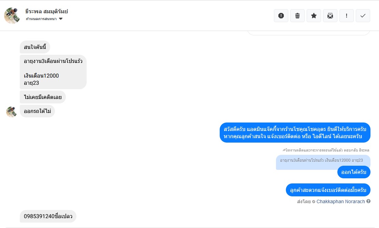Viewport: 379px width, 228px height.
Task: Click the reply arrow icon above quoted message
Action: tap(284, 150)
